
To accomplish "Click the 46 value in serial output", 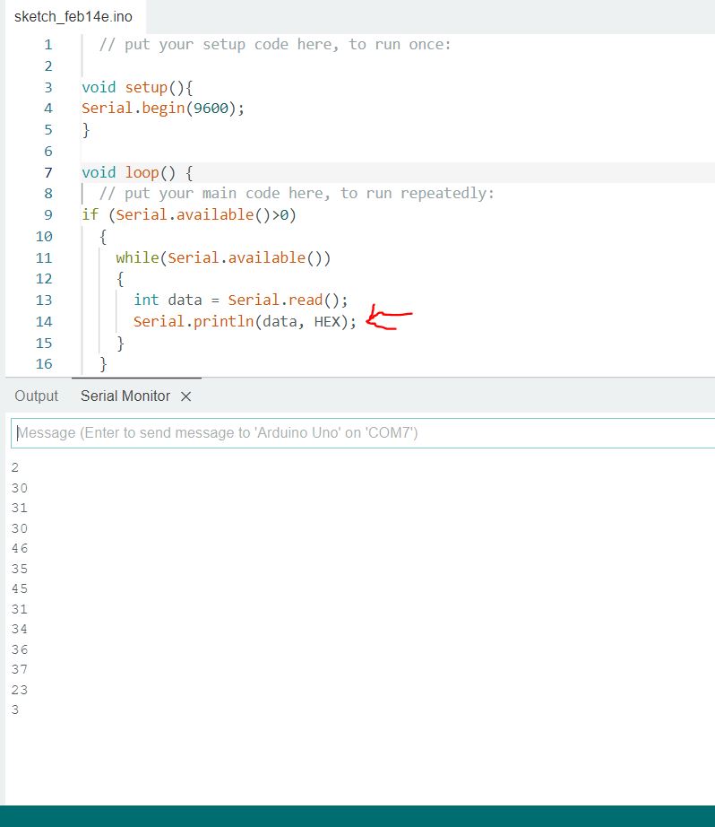I will point(20,548).
